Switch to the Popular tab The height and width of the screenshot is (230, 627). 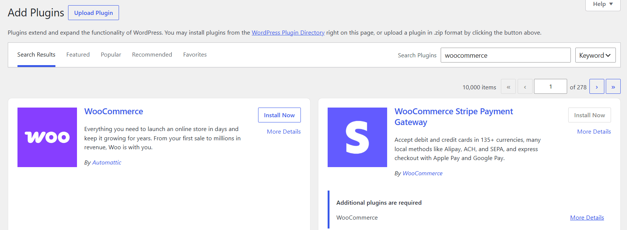tap(111, 55)
